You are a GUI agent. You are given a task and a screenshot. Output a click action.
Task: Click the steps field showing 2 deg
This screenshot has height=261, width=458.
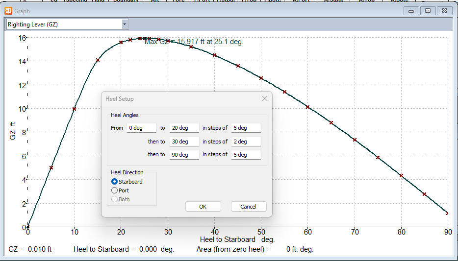pos(246,142)
